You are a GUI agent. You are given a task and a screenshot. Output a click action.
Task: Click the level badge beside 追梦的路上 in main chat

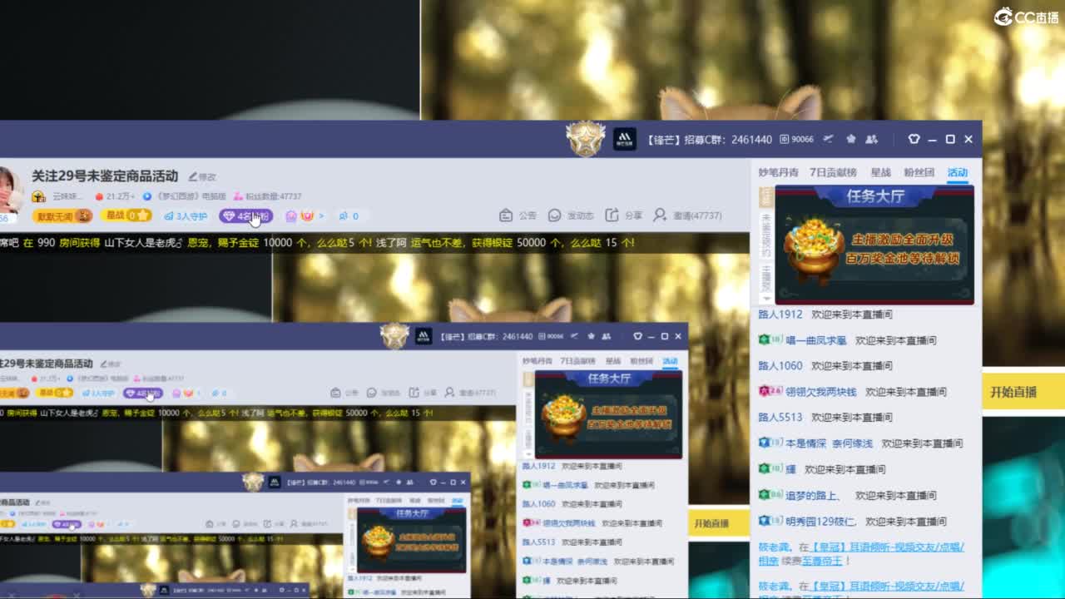point(770,496)
